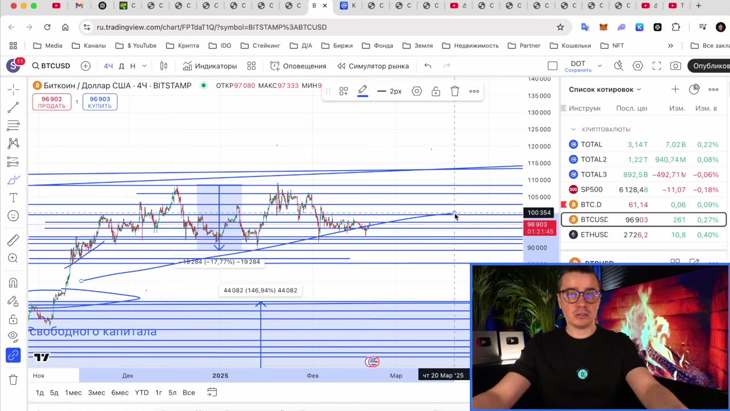Expand the DOT layout dropdown arrow
730x411 pixels.
coord(599,66)
